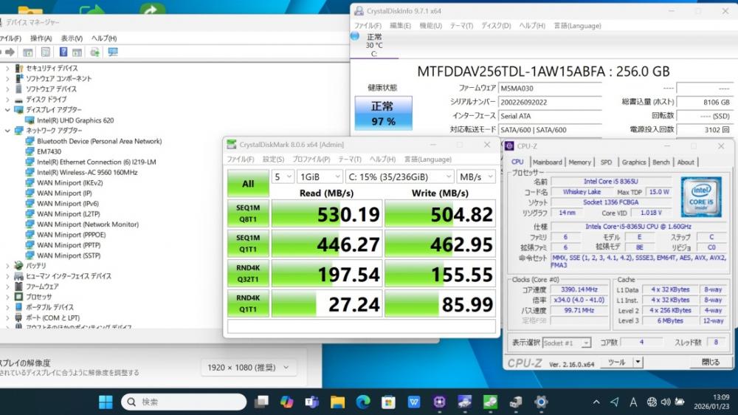The image size is (738, 415).
Task: Open Microsoft Teams from the taskbar
Action: [311, 402]
